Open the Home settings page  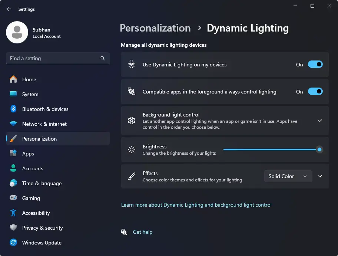click(x=58, y=79)
